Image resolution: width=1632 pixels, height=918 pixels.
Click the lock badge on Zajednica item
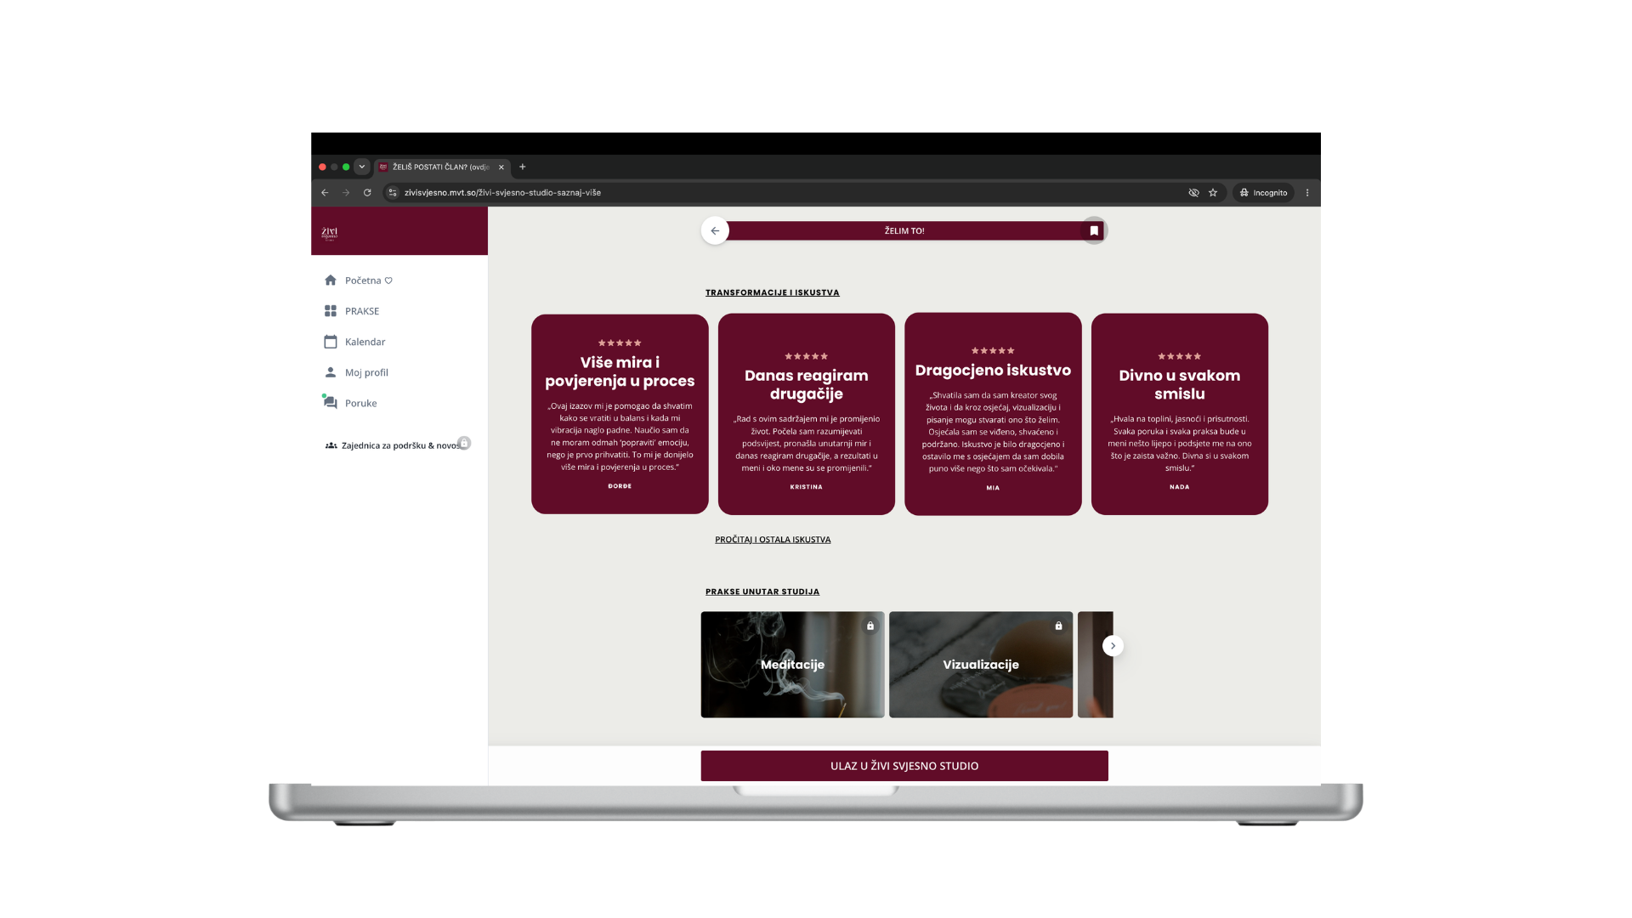tap(464, 443)
